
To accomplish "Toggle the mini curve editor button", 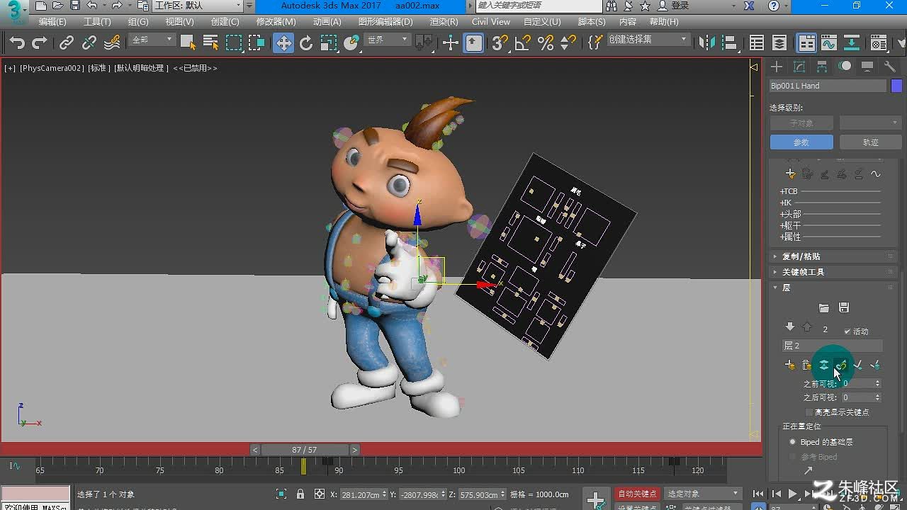I will click(13, 466).
